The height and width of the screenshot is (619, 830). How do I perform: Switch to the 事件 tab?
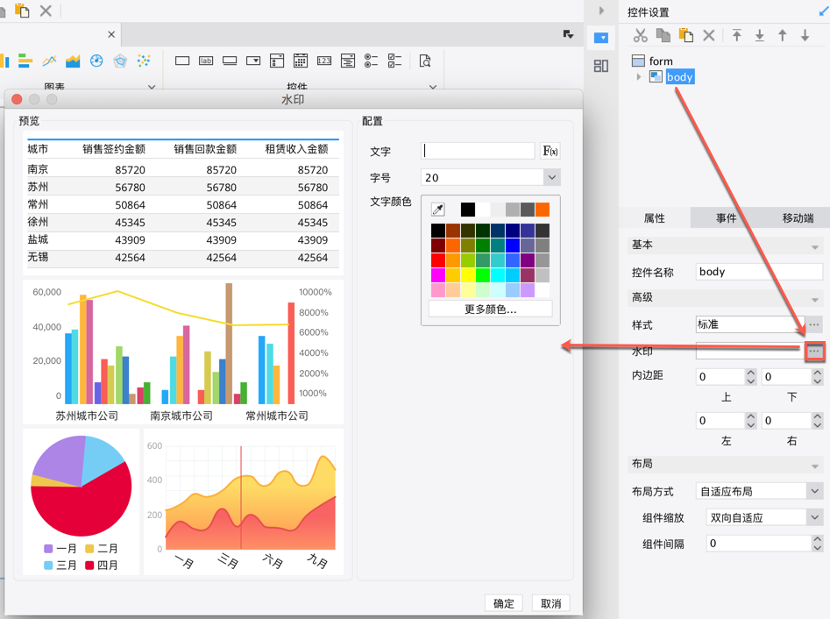pos(726,218)
